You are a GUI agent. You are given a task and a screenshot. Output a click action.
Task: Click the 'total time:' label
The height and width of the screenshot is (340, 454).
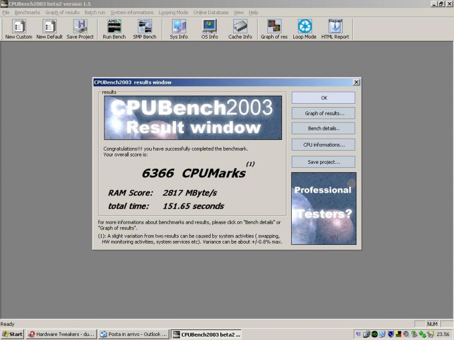[128, 206]
